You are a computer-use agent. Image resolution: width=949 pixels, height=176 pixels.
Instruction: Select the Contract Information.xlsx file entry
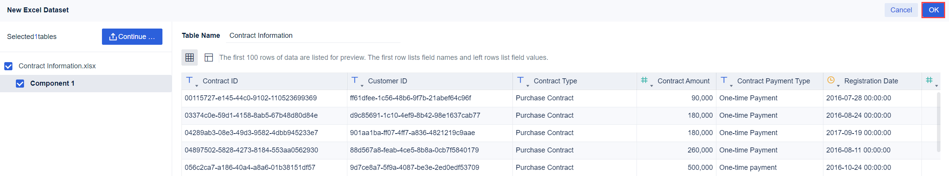pos(57,66)
